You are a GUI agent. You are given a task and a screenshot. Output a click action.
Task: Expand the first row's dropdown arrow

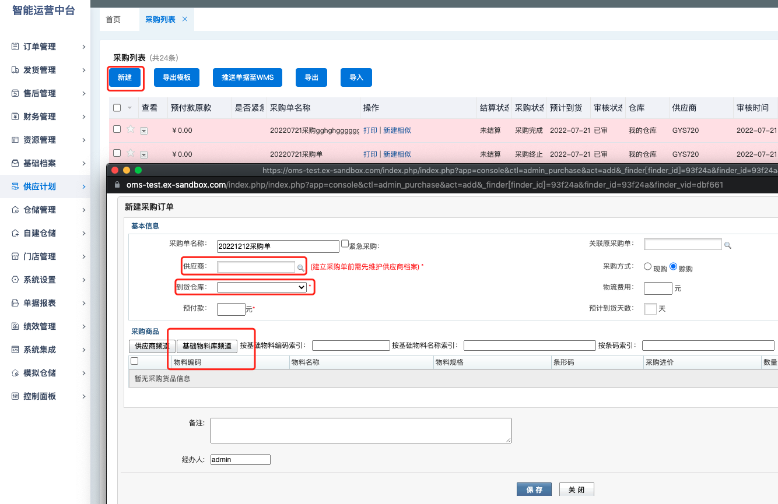coord(143,131)
